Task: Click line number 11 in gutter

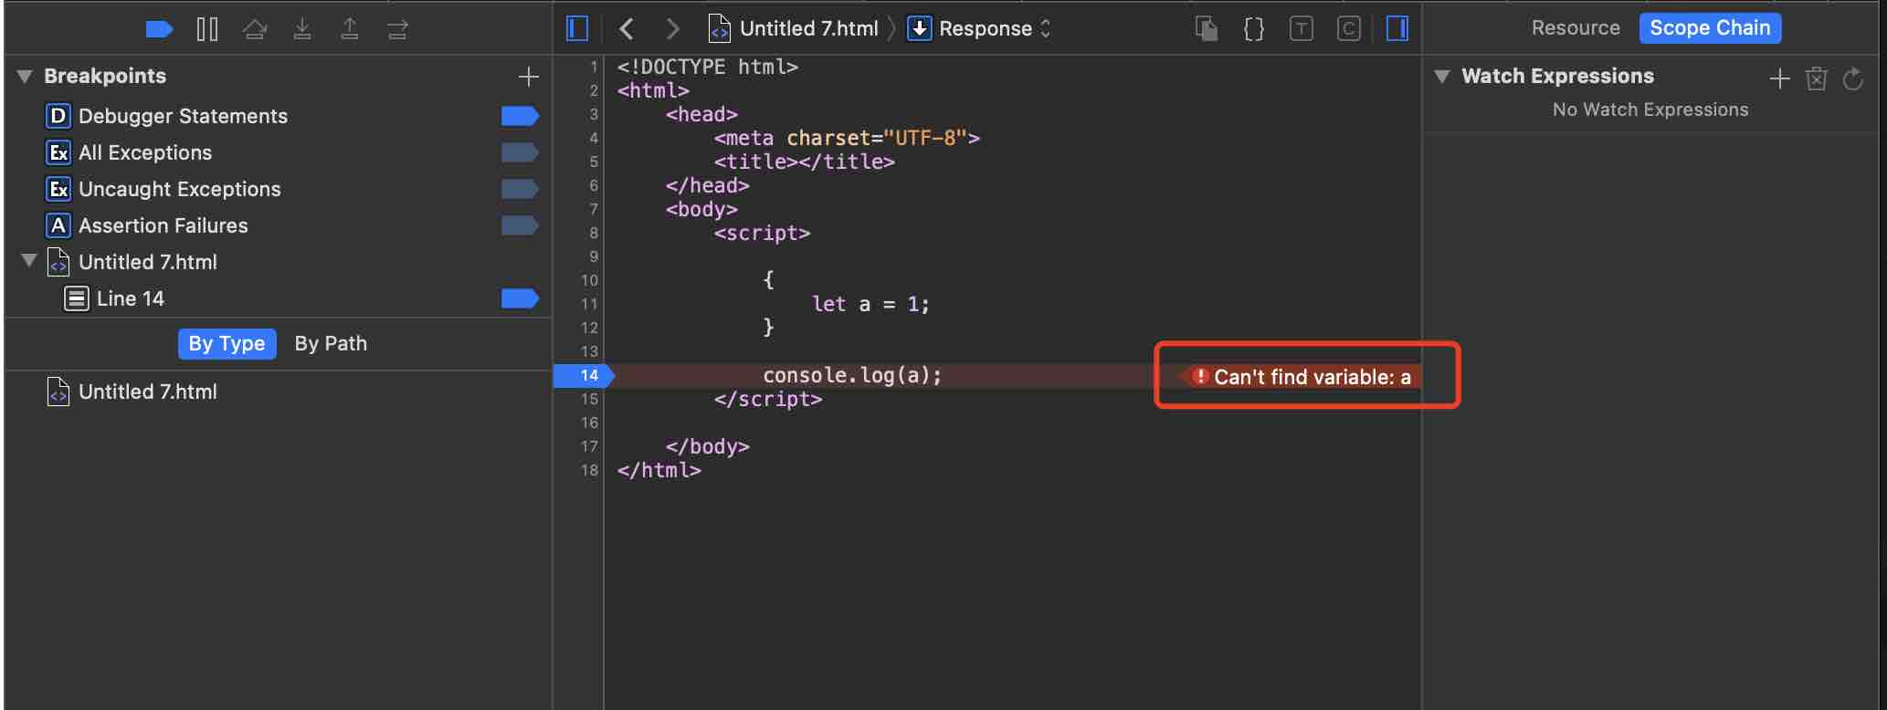Action: pos(589,304)
